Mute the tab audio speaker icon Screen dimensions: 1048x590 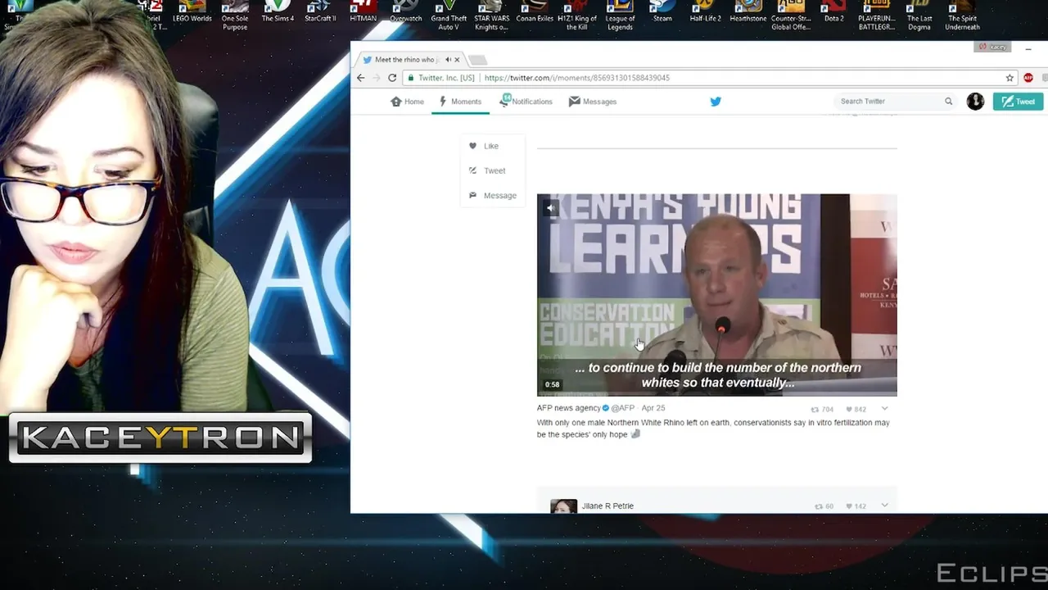point(448,60)
